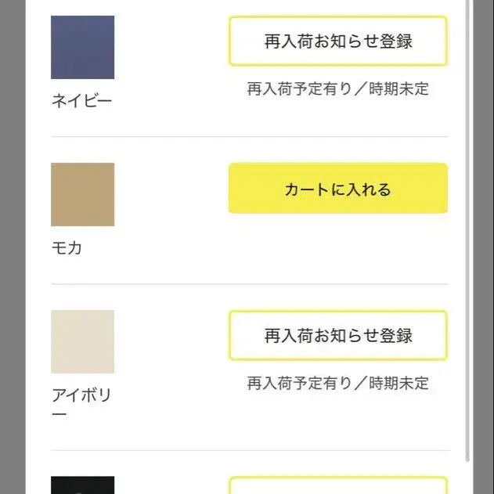This screenshot has width=494, height=494.
Task: Click the ネイビー color name label
Action: tap(81, 101)
